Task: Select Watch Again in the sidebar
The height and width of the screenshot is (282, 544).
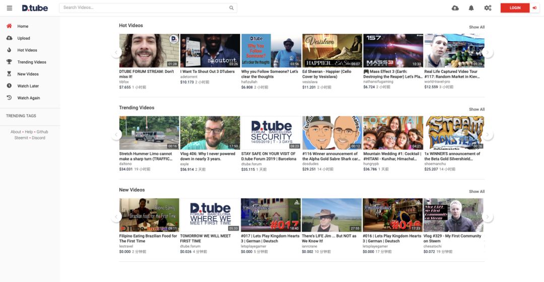Action: [x=30, y=98]
